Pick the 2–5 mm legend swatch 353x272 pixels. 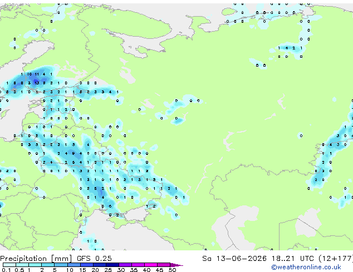[x=48, y=265]
